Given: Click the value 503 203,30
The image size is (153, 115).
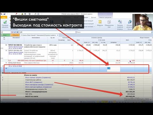Looking at the screenshot, I should 130,92.
